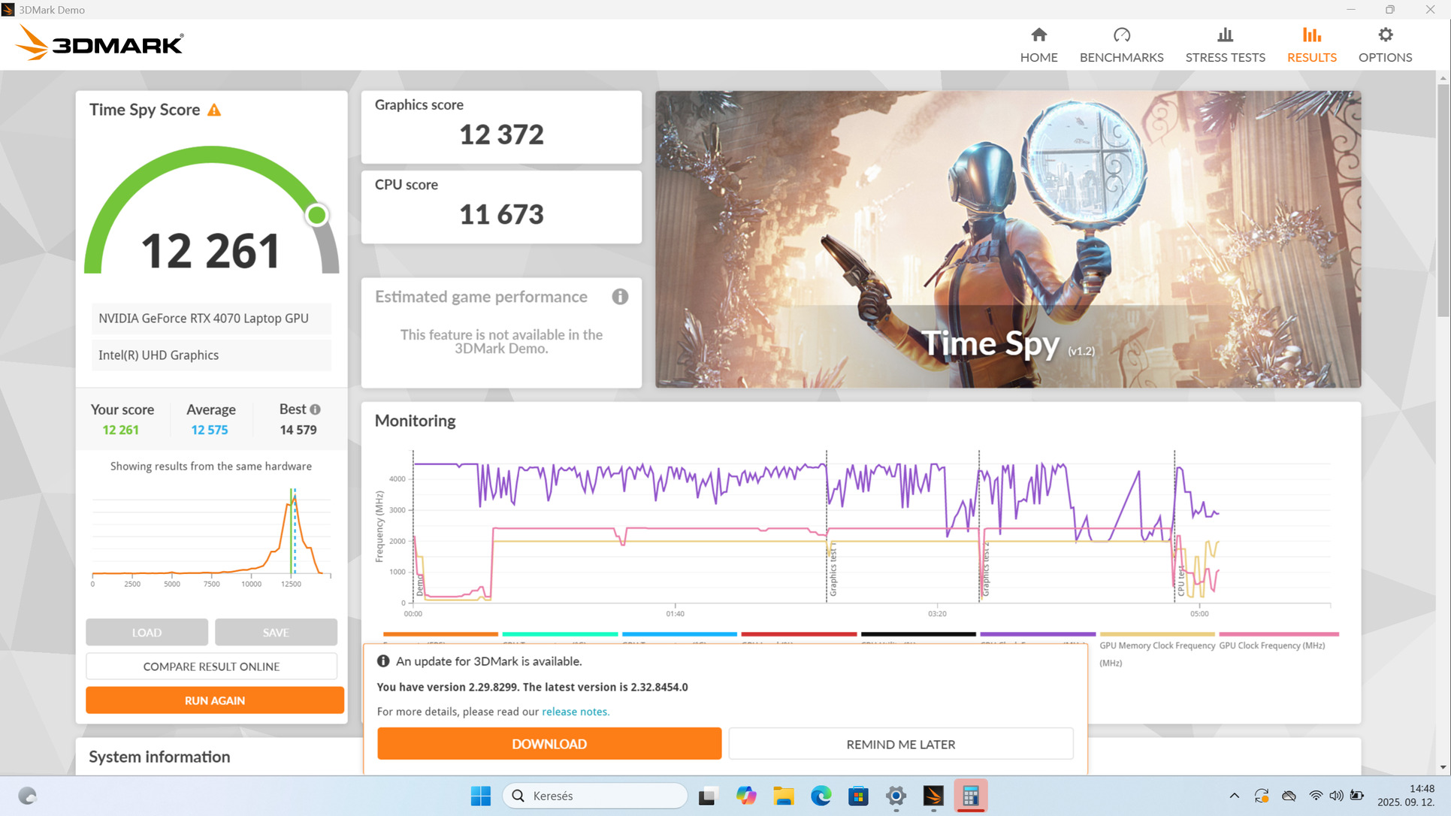Switch to the Results tab

(x=1311, y=45)
